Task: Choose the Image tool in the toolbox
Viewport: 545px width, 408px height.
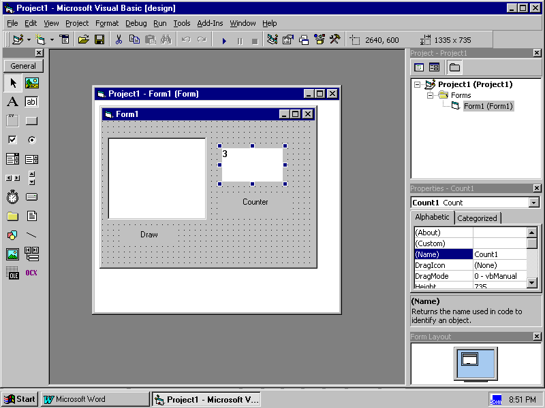Action: tap(13, 254)
